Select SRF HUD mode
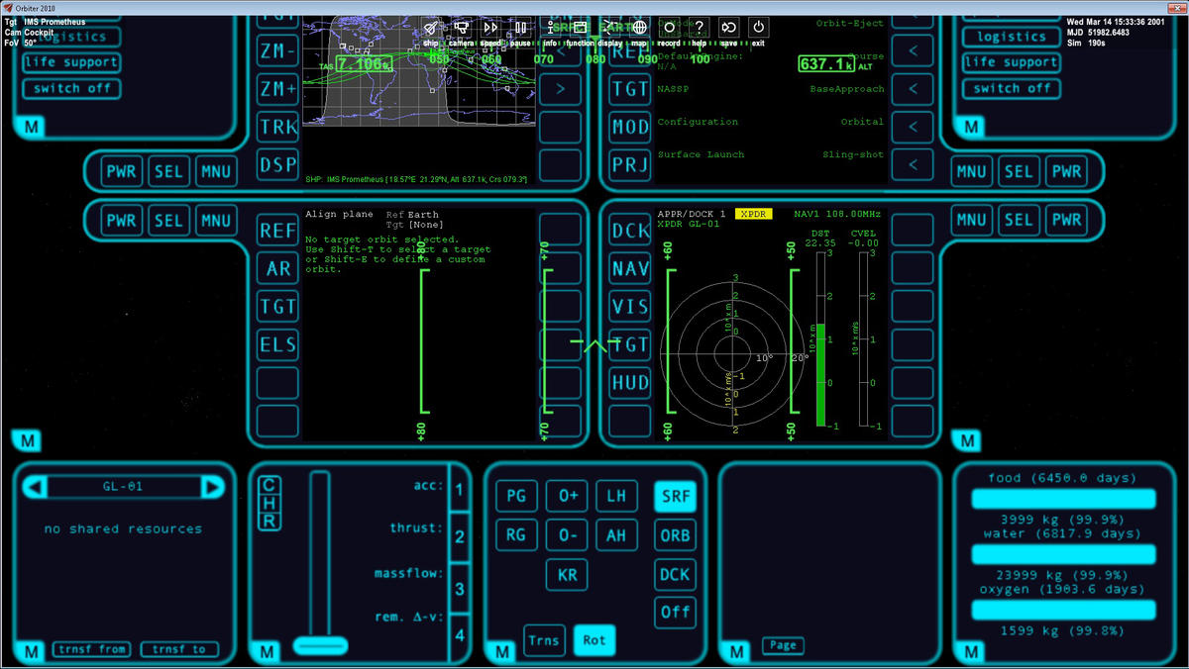1189x669 pixels. (675, 497)
